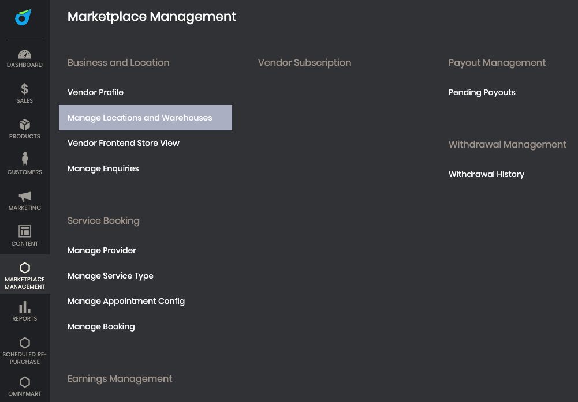Select Manage Locations and Warehouses
578x402 pixels.
[146, 118]
